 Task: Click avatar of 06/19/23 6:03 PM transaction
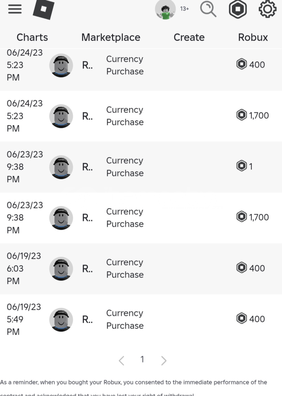pos(61,269)
